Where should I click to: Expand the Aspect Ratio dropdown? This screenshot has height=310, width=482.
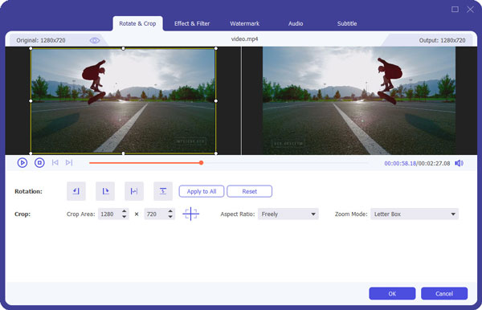(288, 214)
